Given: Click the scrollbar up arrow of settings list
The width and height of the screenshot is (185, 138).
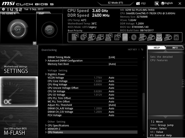Looking at the screenshot, I should point(144,57).
